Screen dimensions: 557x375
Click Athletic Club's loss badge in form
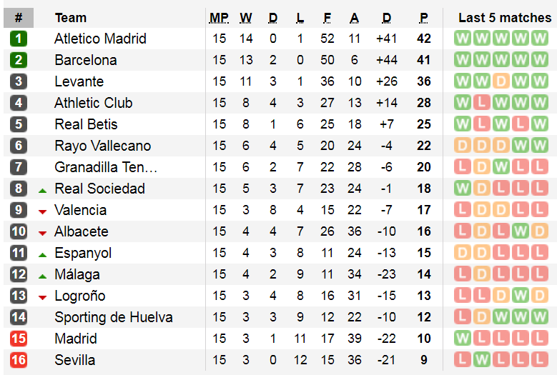pyautogui.click(x=482, y=103)
